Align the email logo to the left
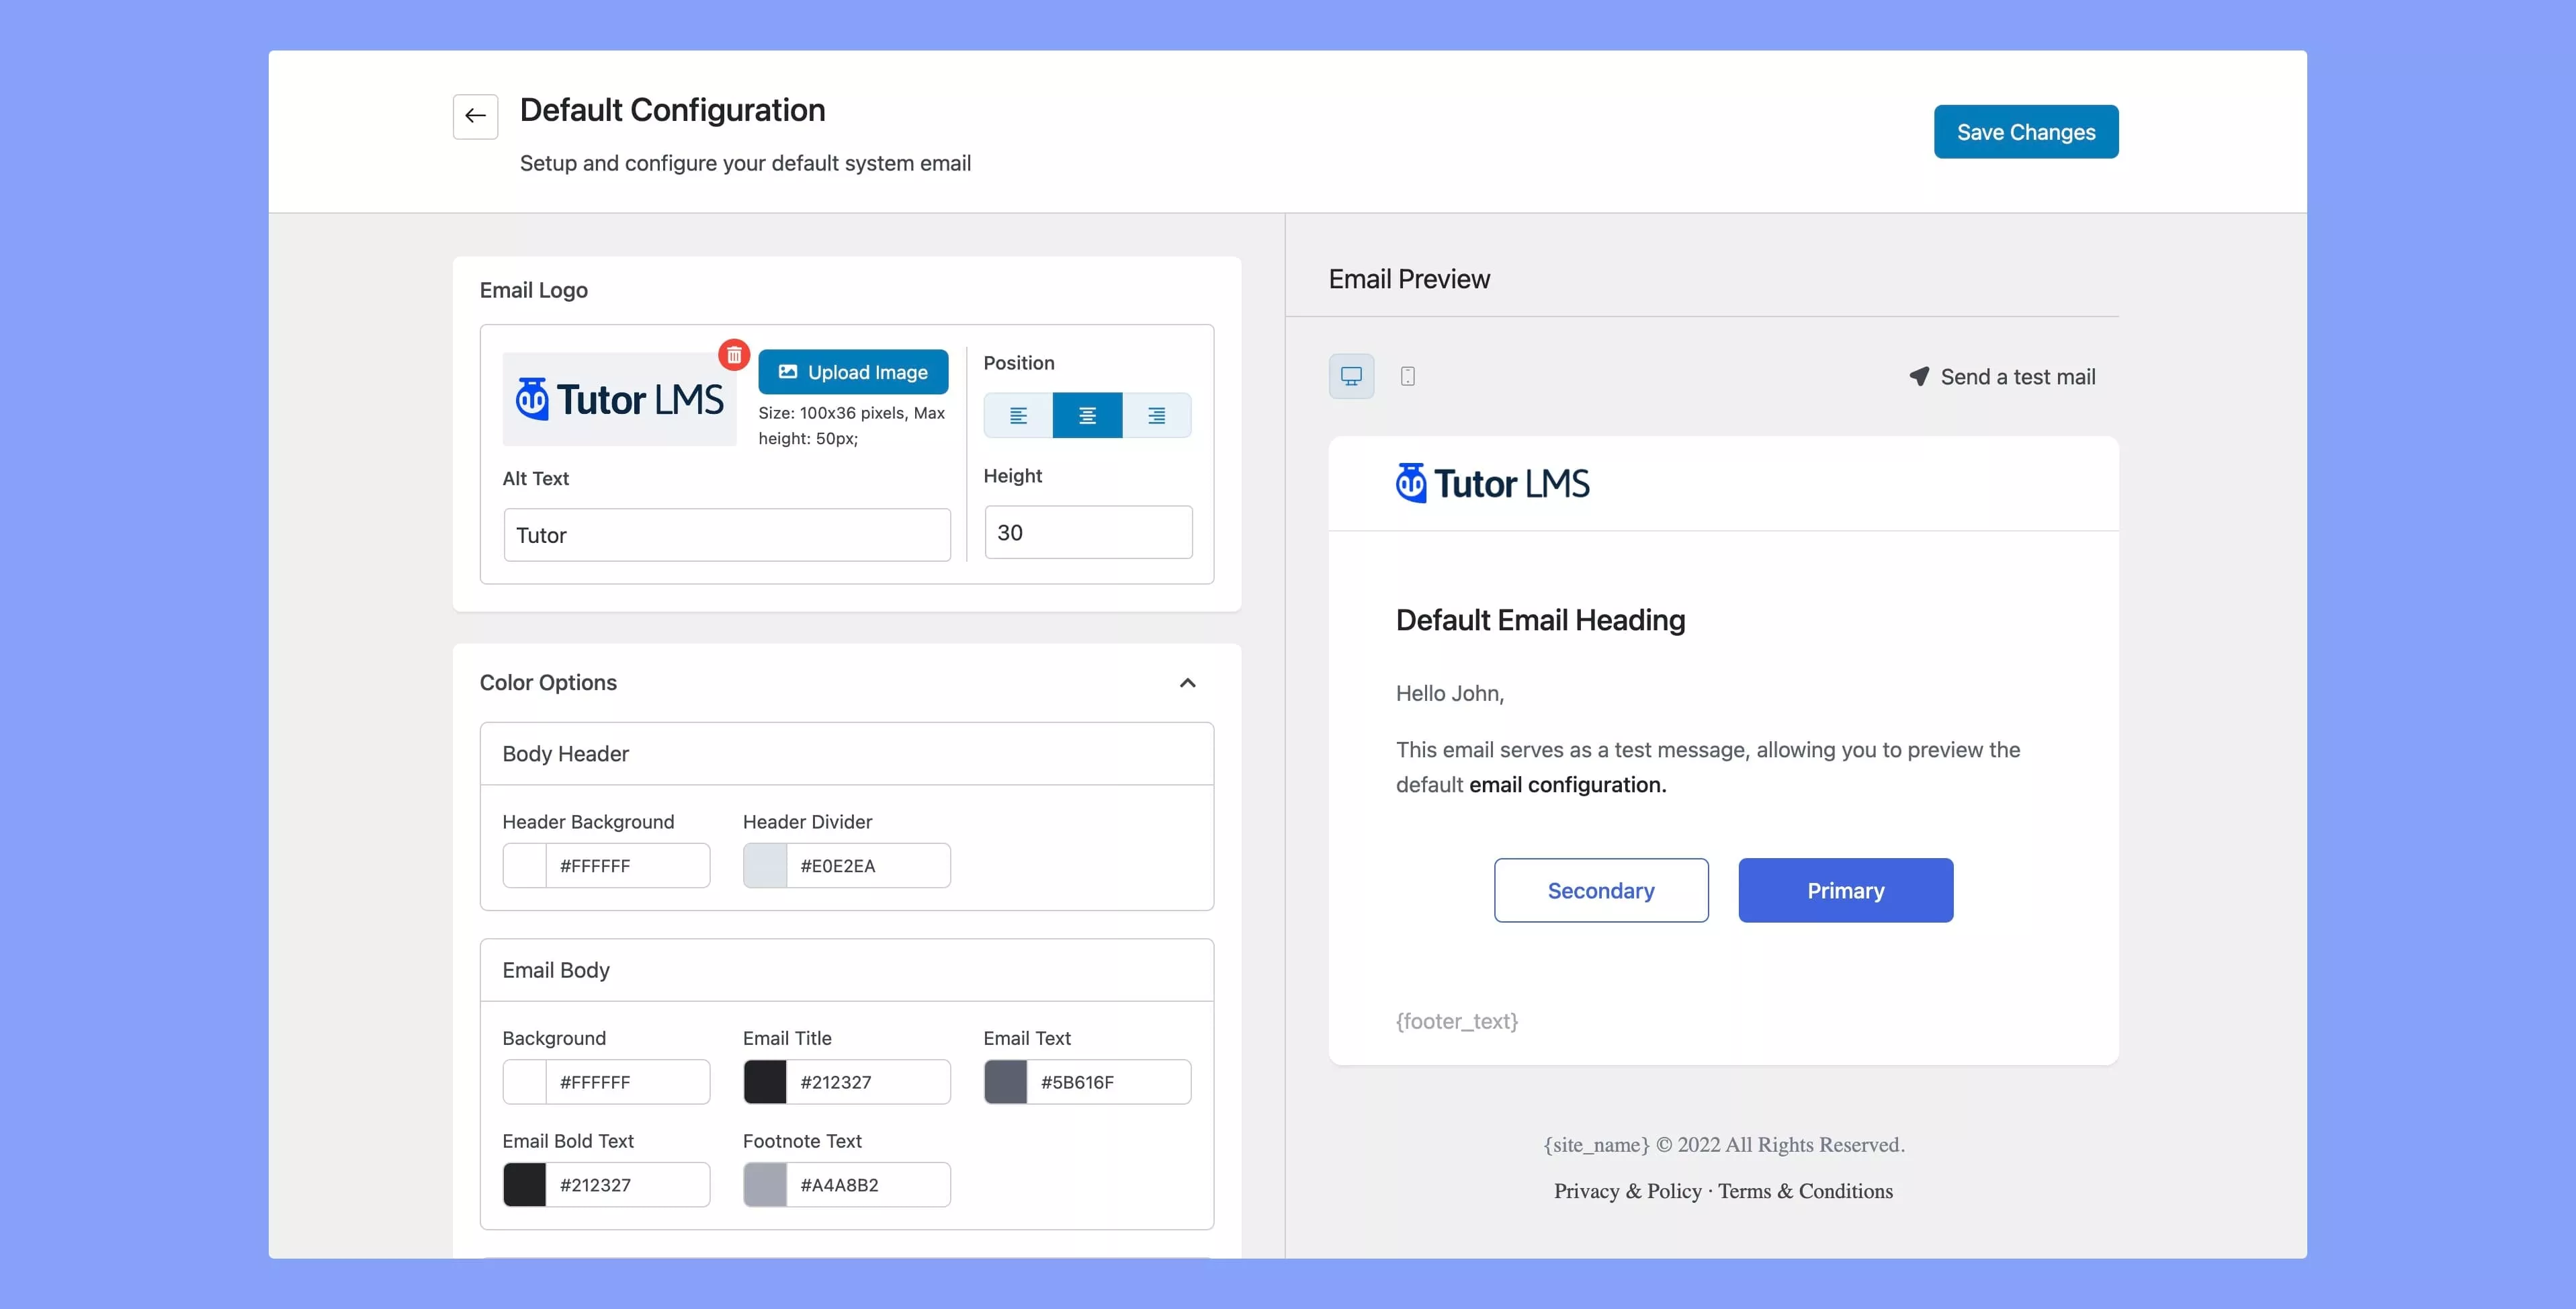The height and width of the screenshot is (1309, 2576). tap(1018, 415)
